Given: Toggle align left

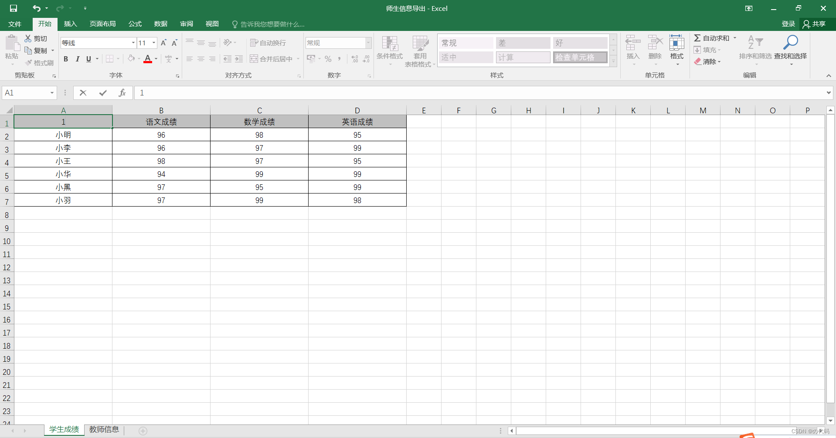Looking at the screenshot, I should pos(190,58).
